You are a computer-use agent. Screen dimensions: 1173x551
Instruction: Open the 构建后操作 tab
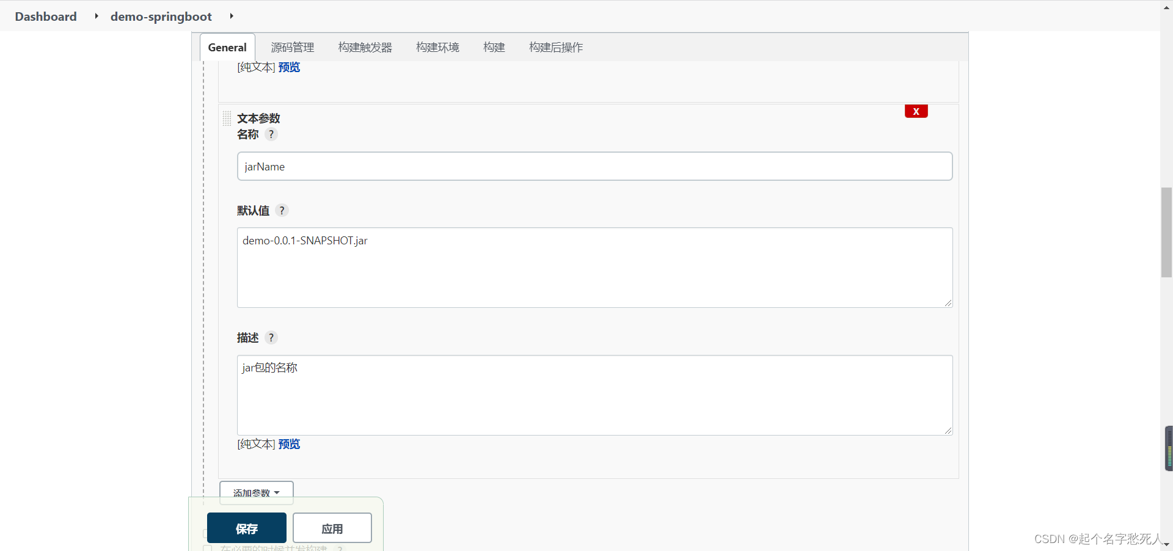click(x=556, y=47)
